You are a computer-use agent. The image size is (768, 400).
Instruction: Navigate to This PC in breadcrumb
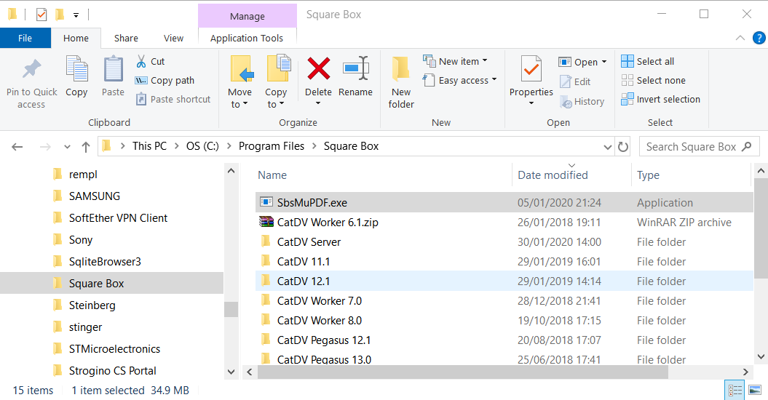(x=149, y=146)
